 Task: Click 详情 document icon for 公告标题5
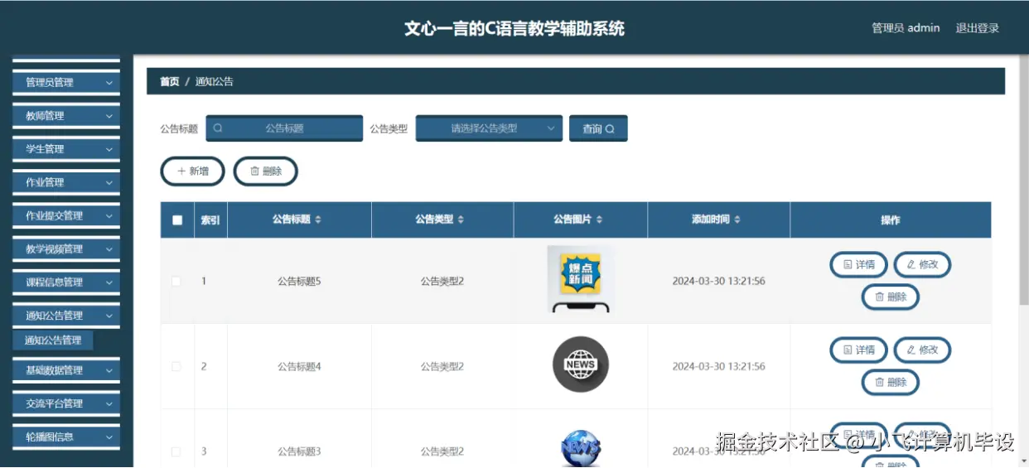(848, 265)
